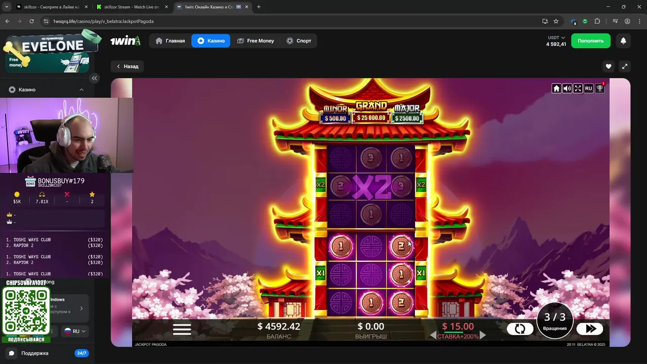This screenshot has width=647, height=364.
Task: Open Free Money section
Action: coord(255,41)
